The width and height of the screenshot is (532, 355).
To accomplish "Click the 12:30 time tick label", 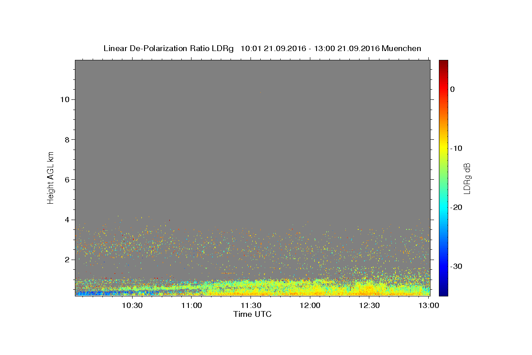I will click(369, 305).
